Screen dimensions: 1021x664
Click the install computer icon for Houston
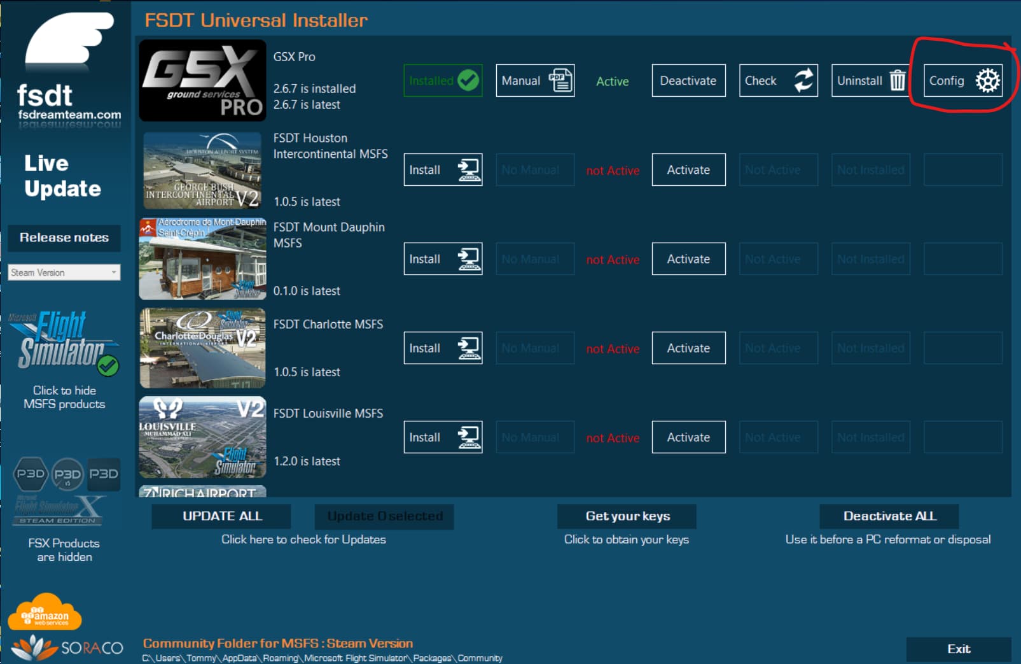tap(469, 170)
